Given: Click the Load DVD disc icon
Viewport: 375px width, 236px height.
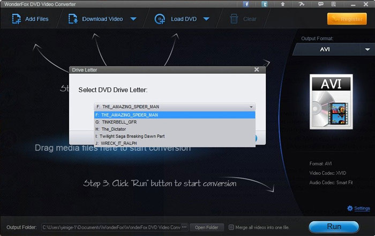Looking at the screenshot, I should click(160, 19).
